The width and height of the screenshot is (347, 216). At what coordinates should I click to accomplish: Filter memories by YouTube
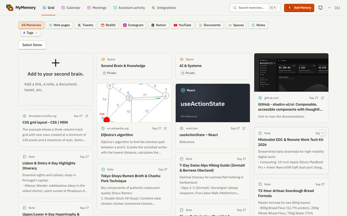pyautogui.click(x=182, y=25)
